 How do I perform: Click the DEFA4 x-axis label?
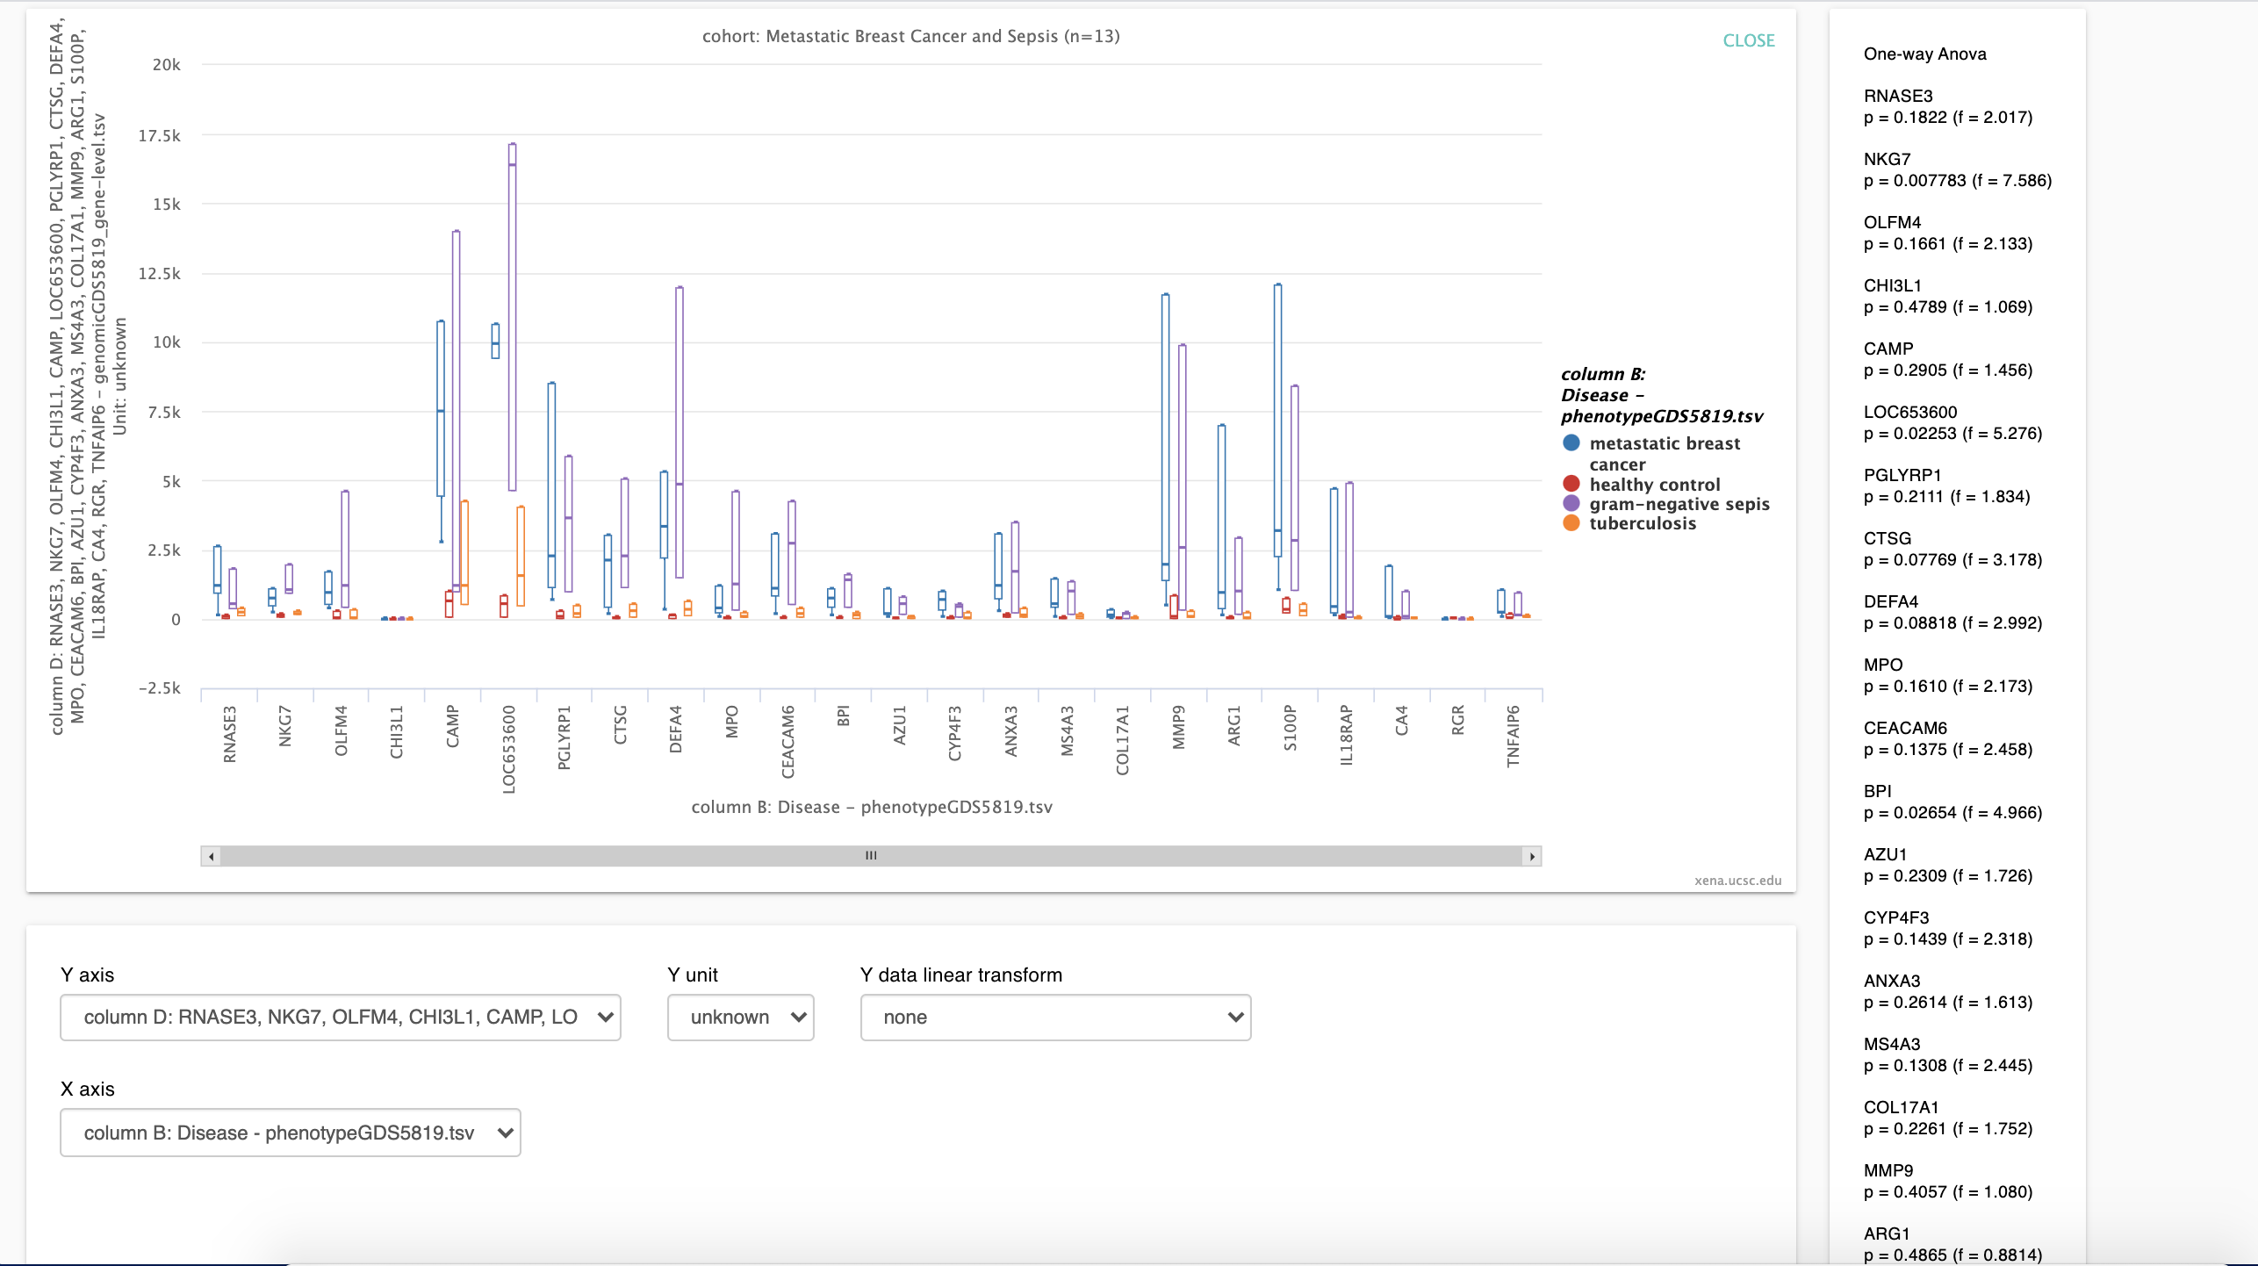click(x=676, y=729)
